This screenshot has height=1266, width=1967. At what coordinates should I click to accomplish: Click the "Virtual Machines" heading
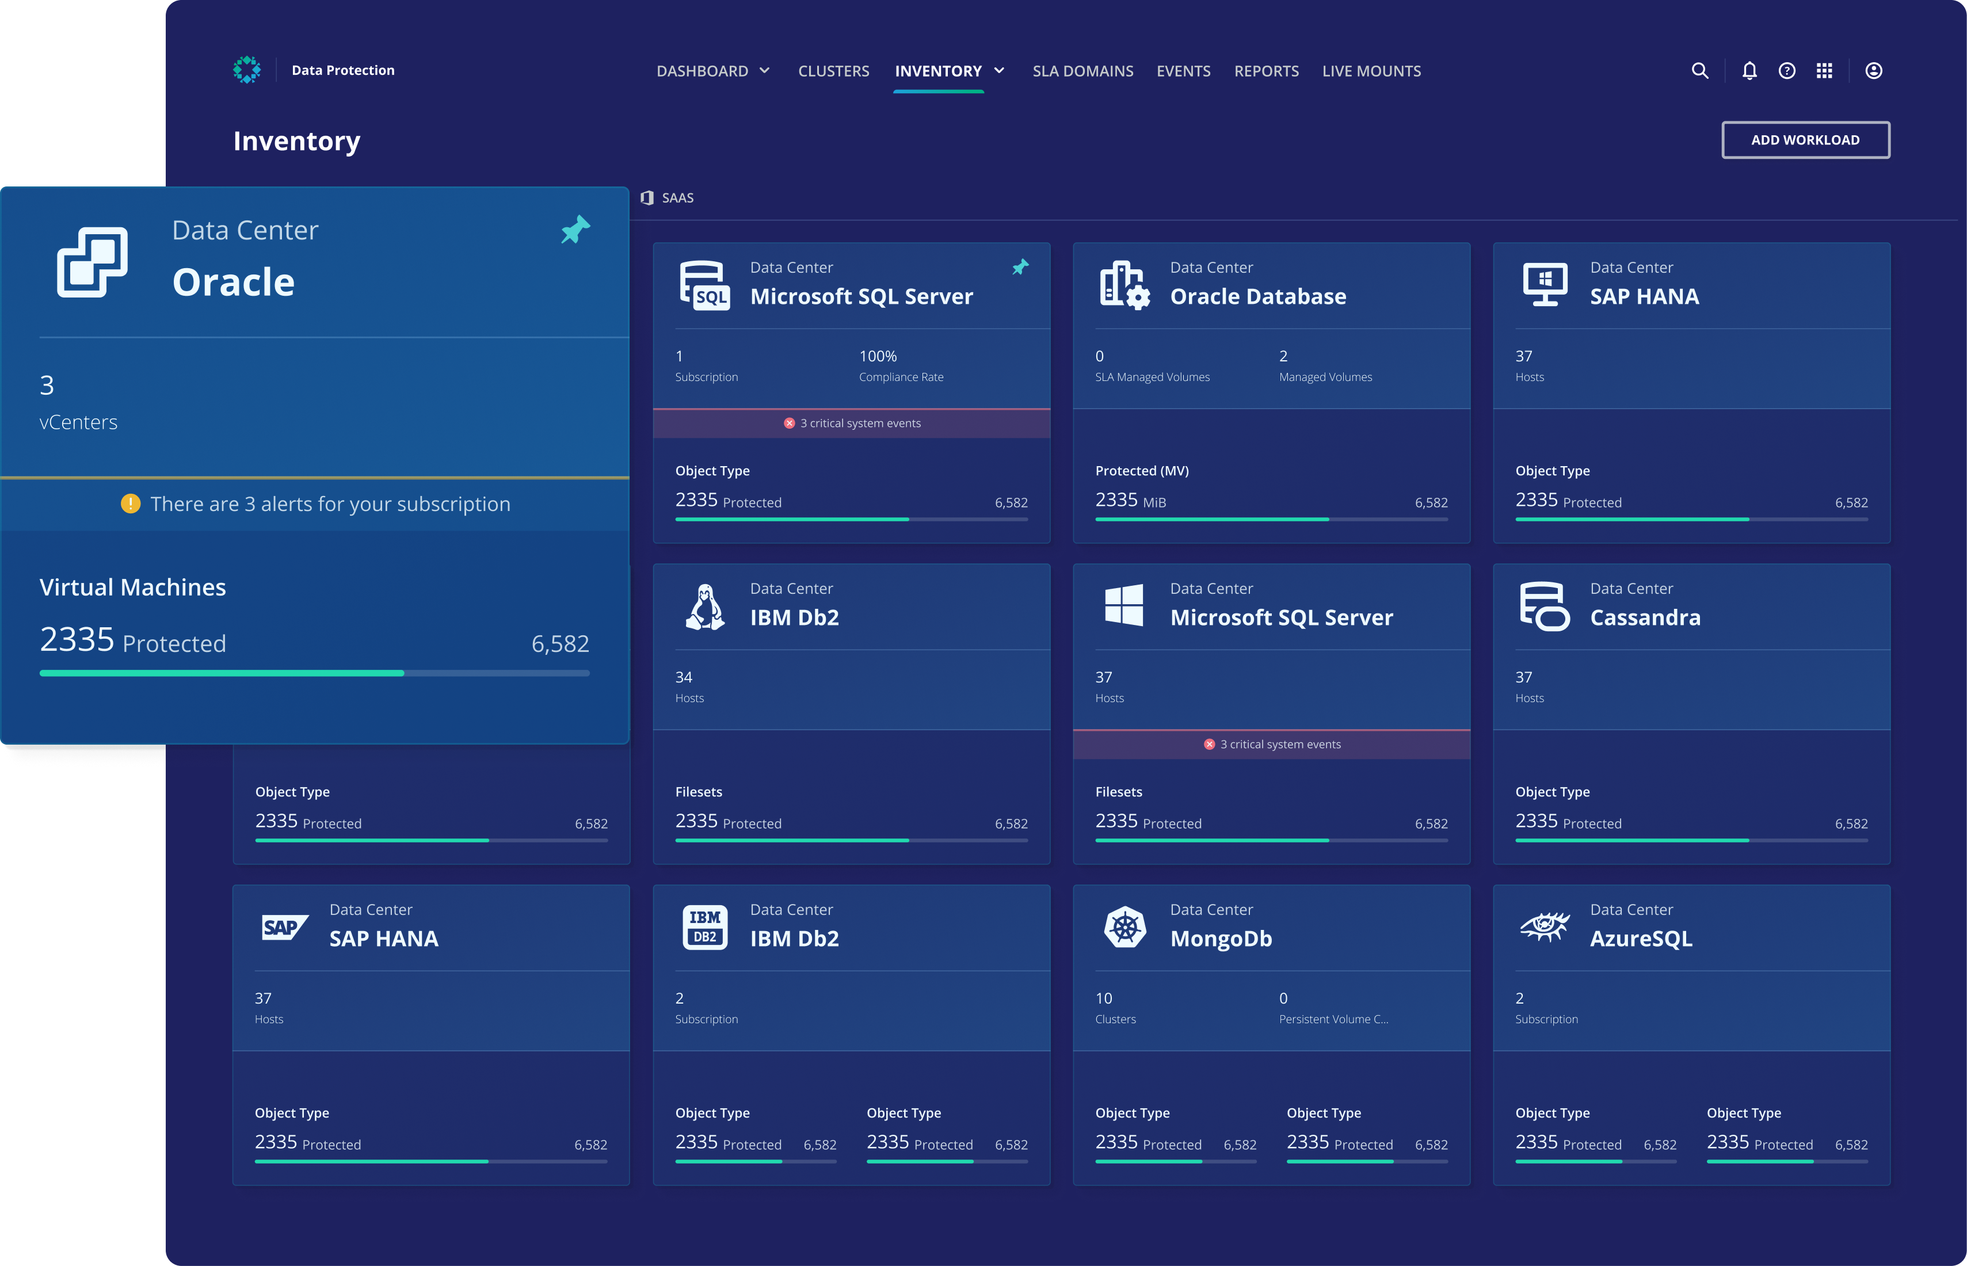(x=132, y=587)
